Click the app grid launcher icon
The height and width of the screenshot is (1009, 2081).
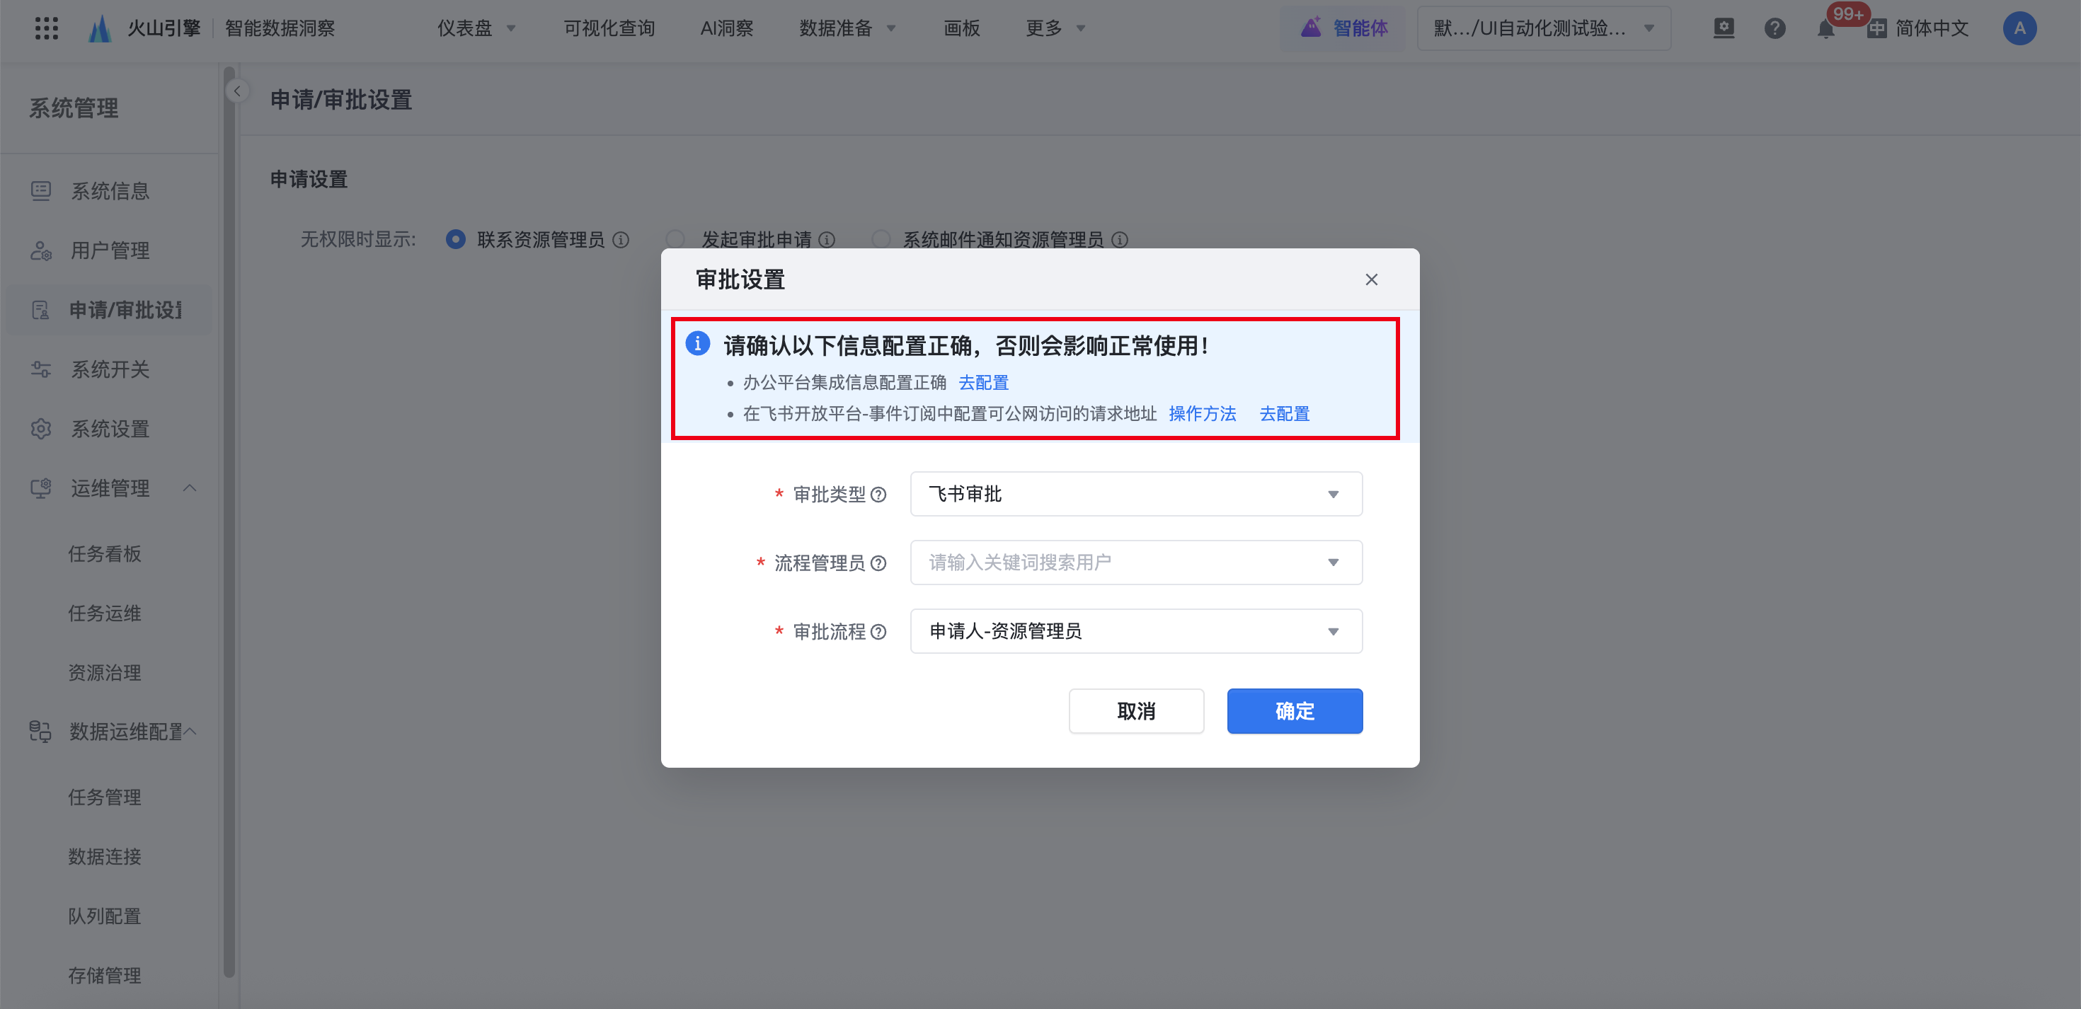(x=46, y=28)
